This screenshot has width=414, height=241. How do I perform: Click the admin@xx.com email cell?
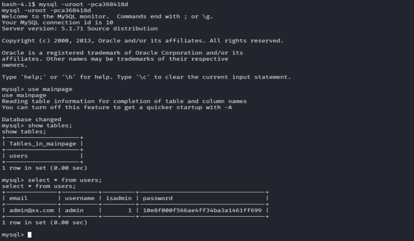pyautogui.click(x=31, y=210)
